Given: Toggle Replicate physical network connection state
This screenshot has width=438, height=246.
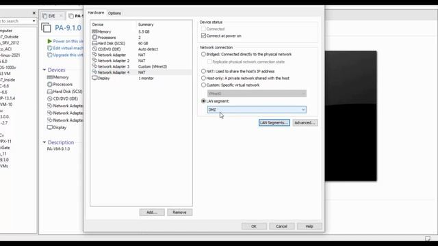Looking at the screenshot, I should tap(209, 61).
